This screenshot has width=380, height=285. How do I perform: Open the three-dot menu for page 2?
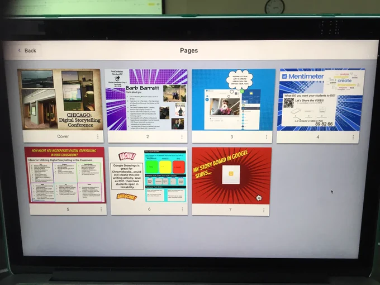point(182,137)
